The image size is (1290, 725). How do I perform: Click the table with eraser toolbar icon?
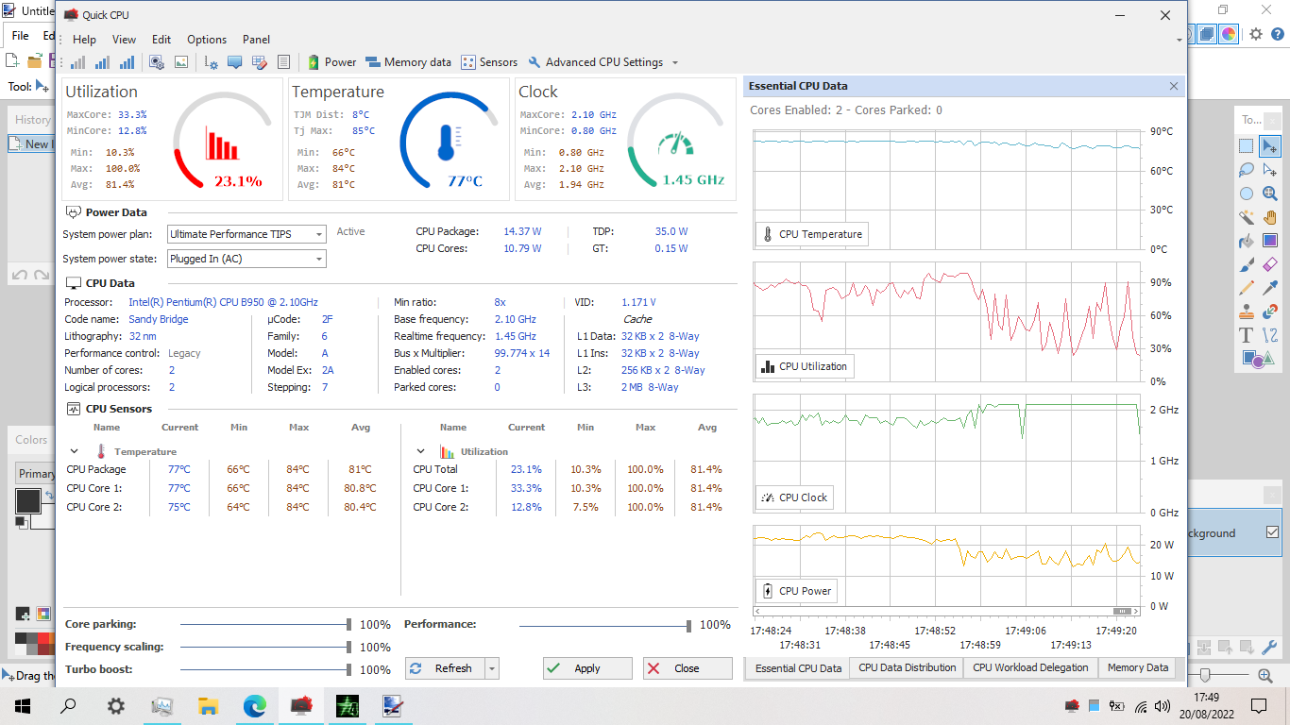pos(258,62)
